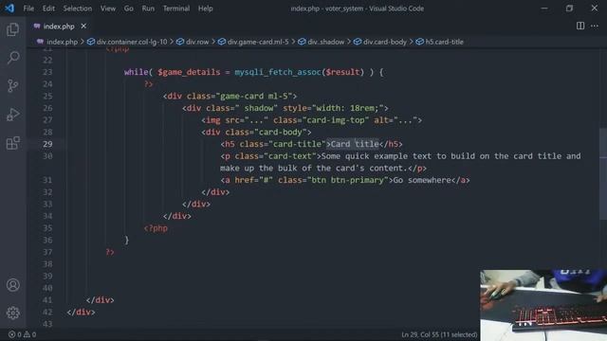607x341 pixels.
Task: Open h5.card-title breadcrumb
Action: tap(444, 42)
